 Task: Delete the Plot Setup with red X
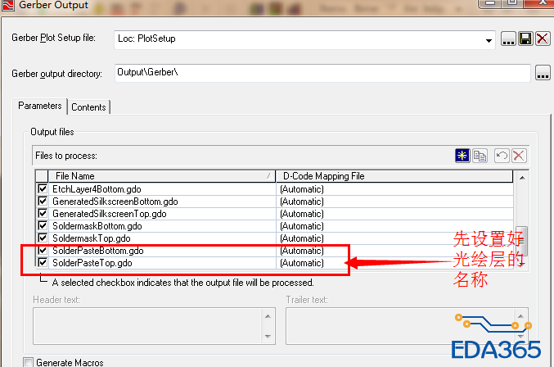click(543, 39)
